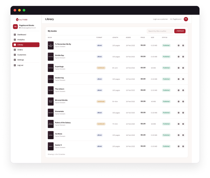Screen dimensions: 210x178
Task: Click the first action icon in the Elementals row
Action: (178, 113)
